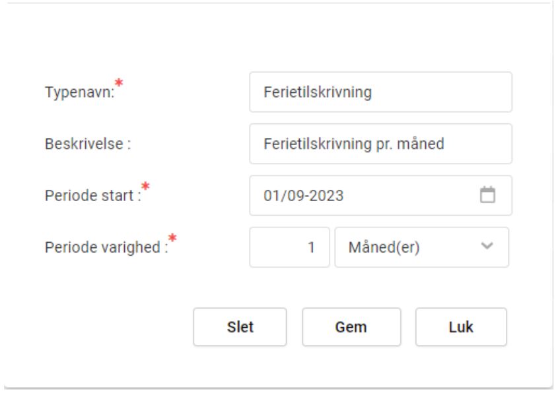Image resolution: width=558 pixels, height=393 pixels.
Task: Expand the Måned(er) unit dropdown
Action: [421, 247]
